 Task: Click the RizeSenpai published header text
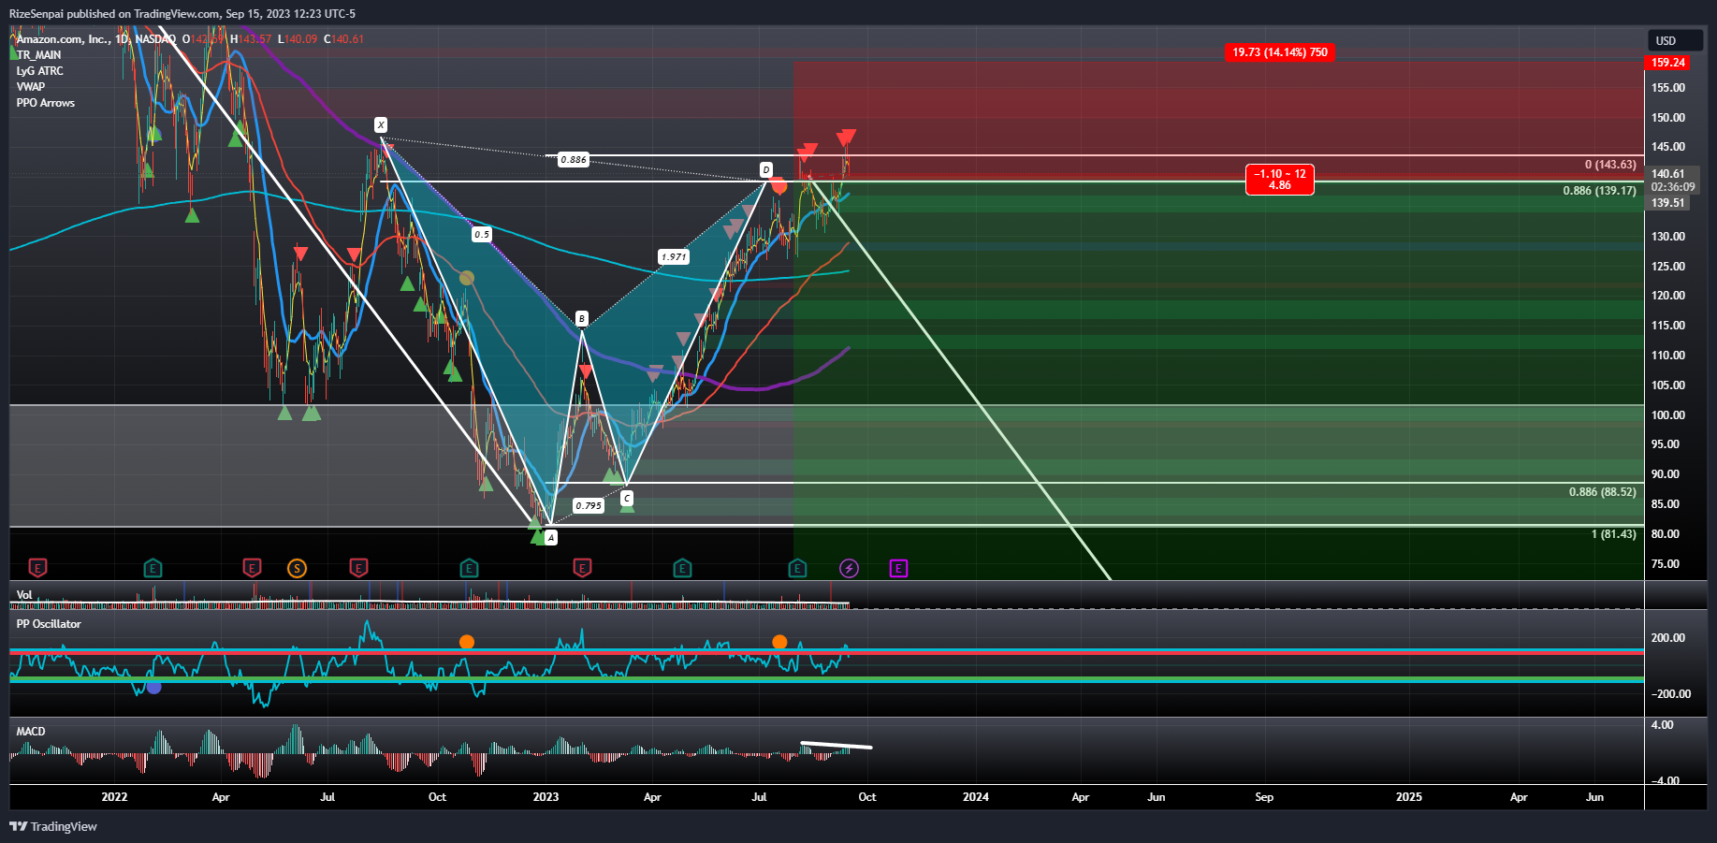click(182, 14)
